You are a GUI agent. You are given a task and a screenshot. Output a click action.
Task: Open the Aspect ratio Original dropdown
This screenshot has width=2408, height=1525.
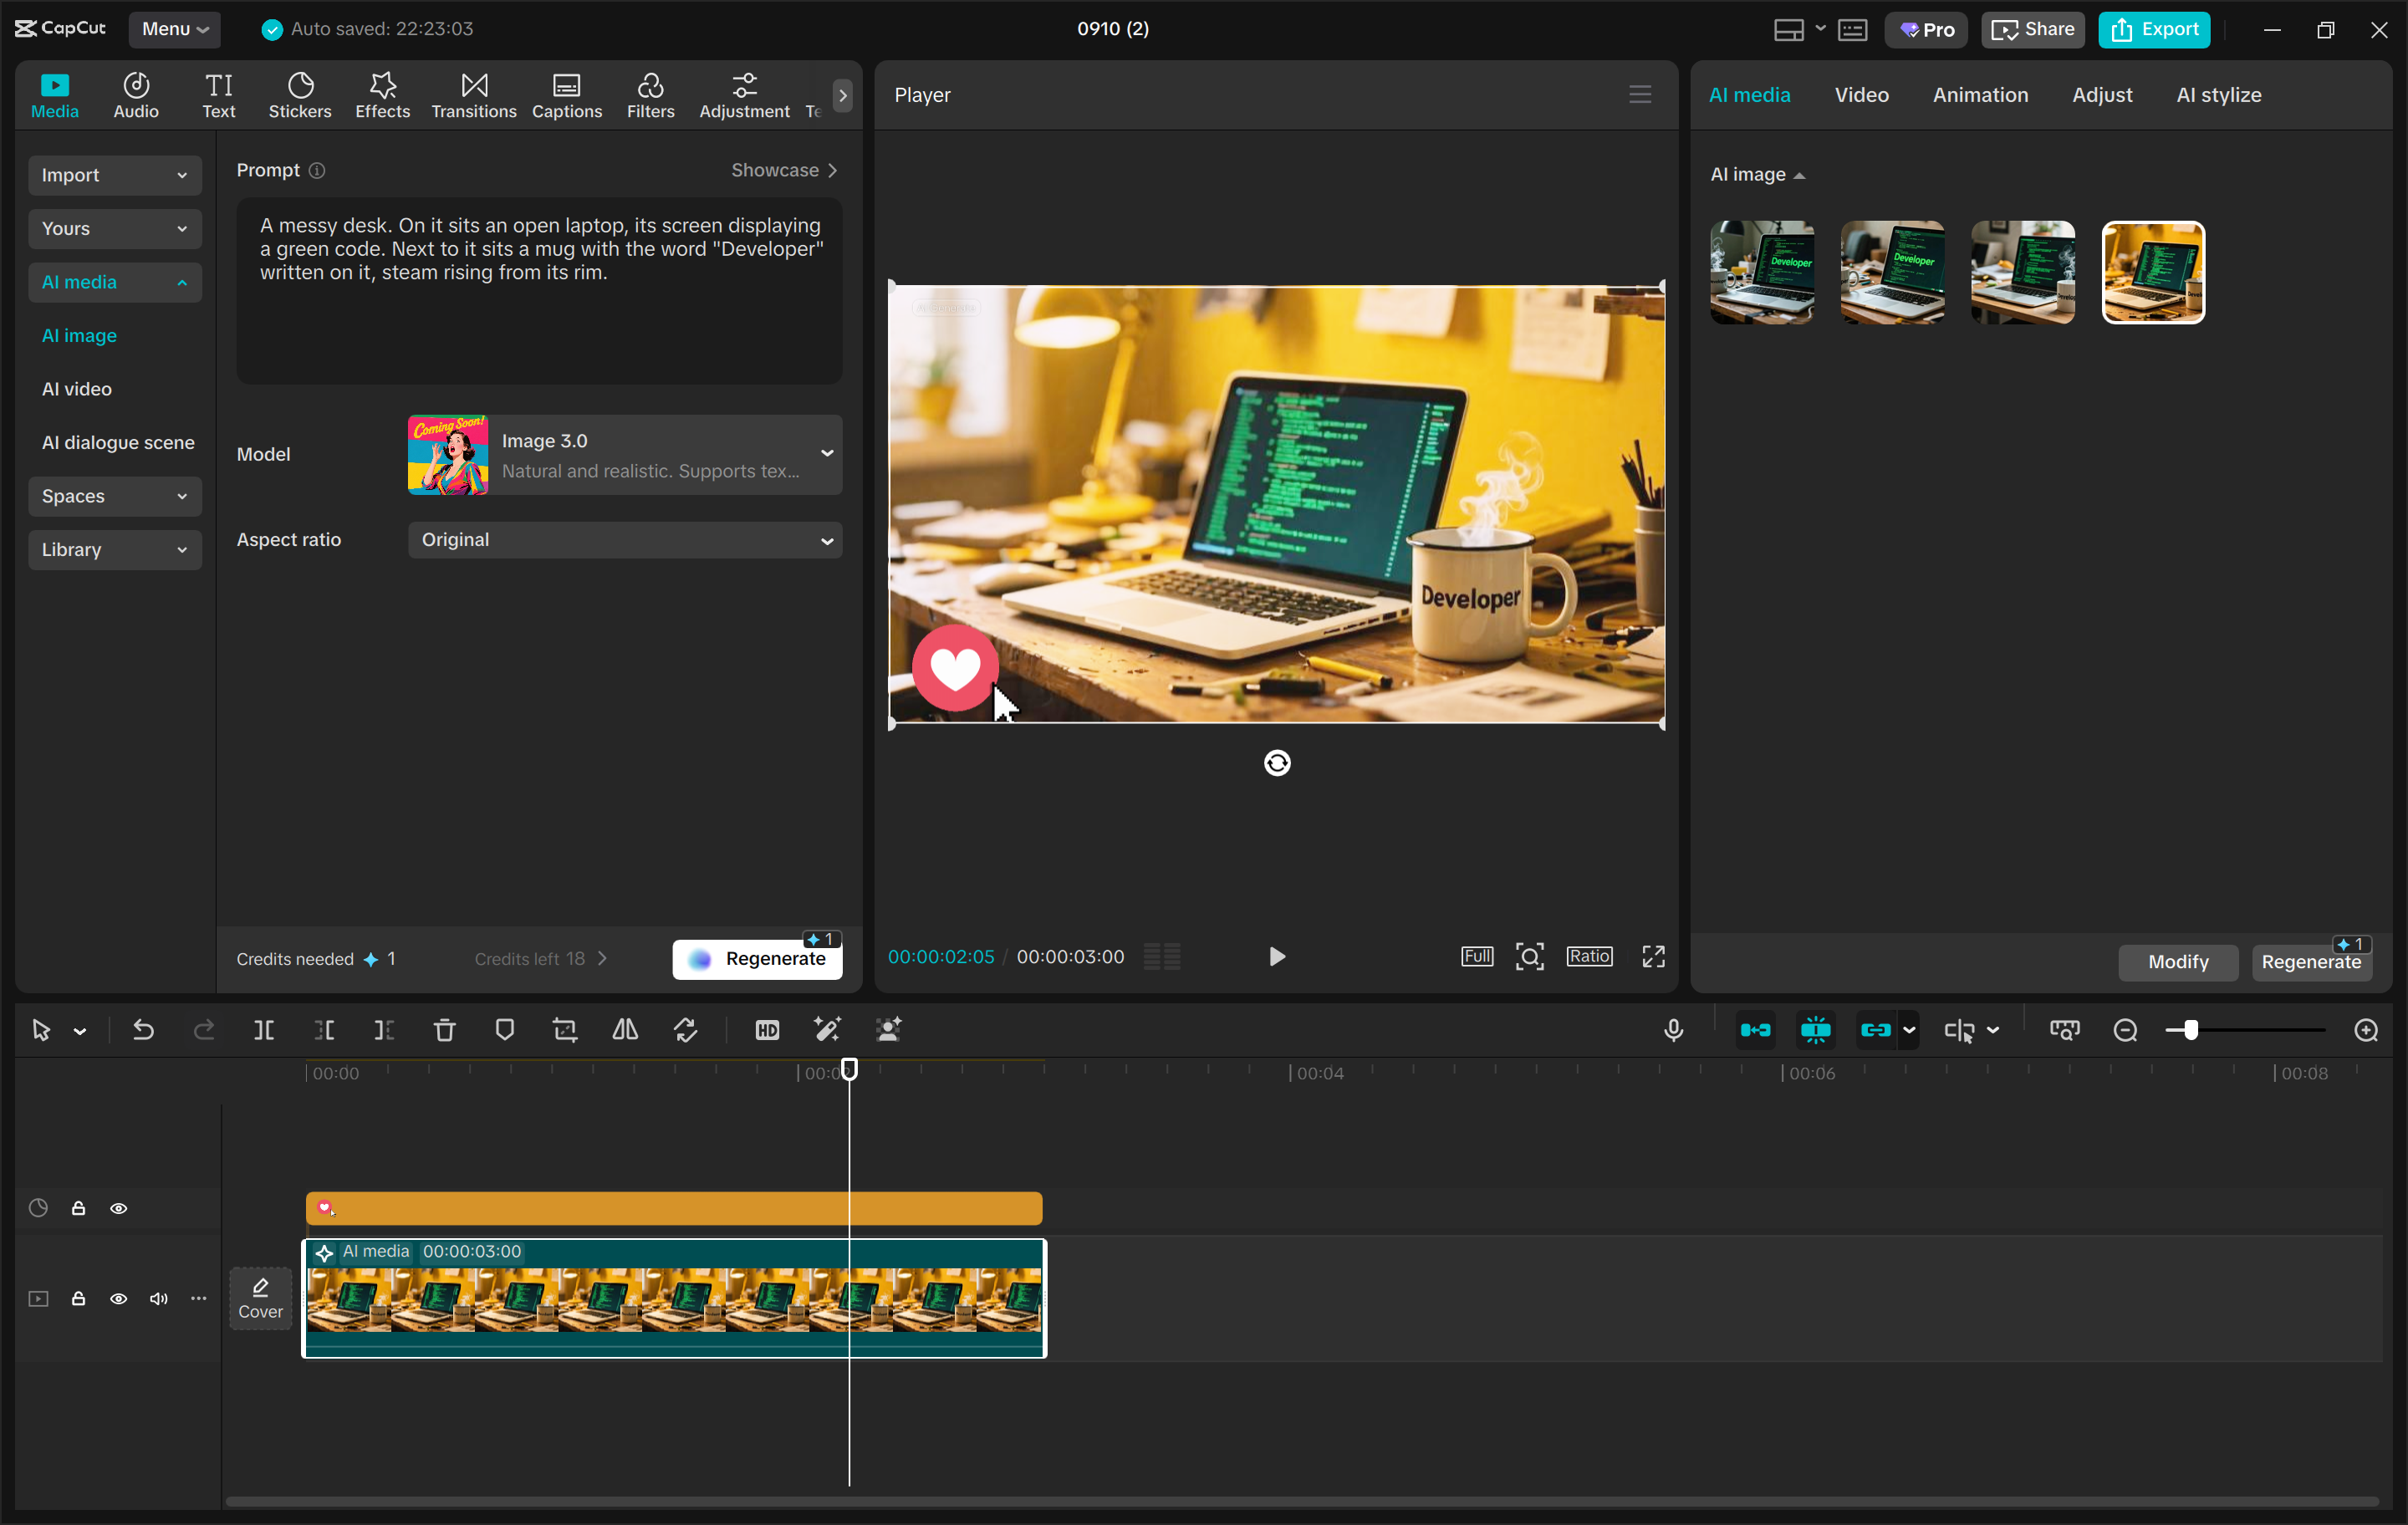[625, 540]
